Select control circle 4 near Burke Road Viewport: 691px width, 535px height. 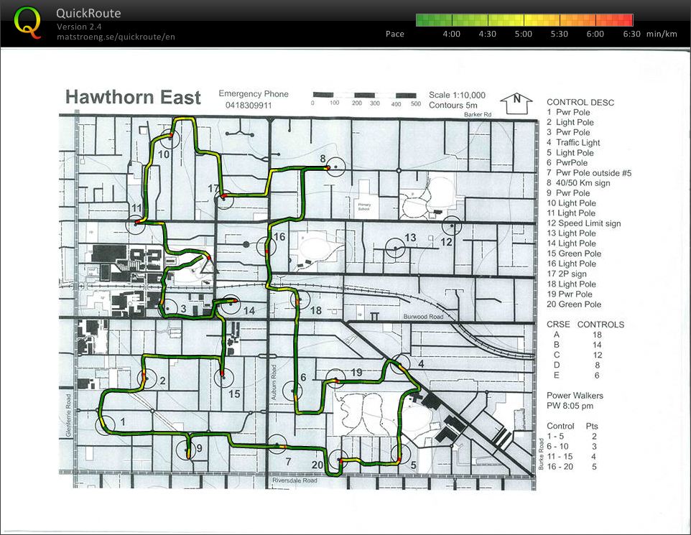tap(401, 364)
